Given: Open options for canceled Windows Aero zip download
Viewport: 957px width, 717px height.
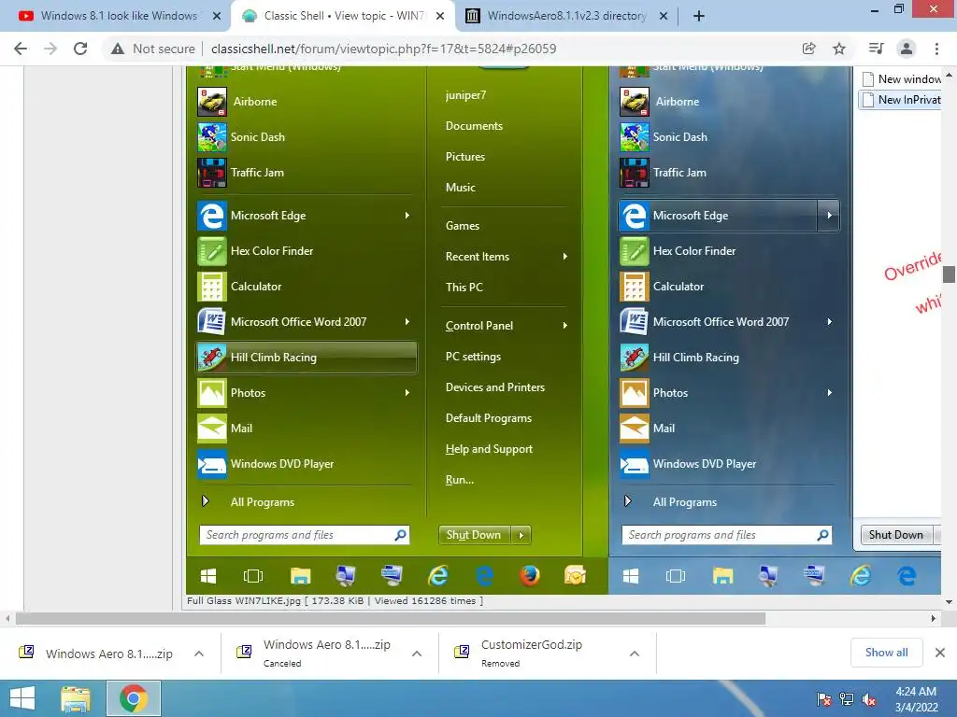Looking at the screenshot, I should pos(417,654).
